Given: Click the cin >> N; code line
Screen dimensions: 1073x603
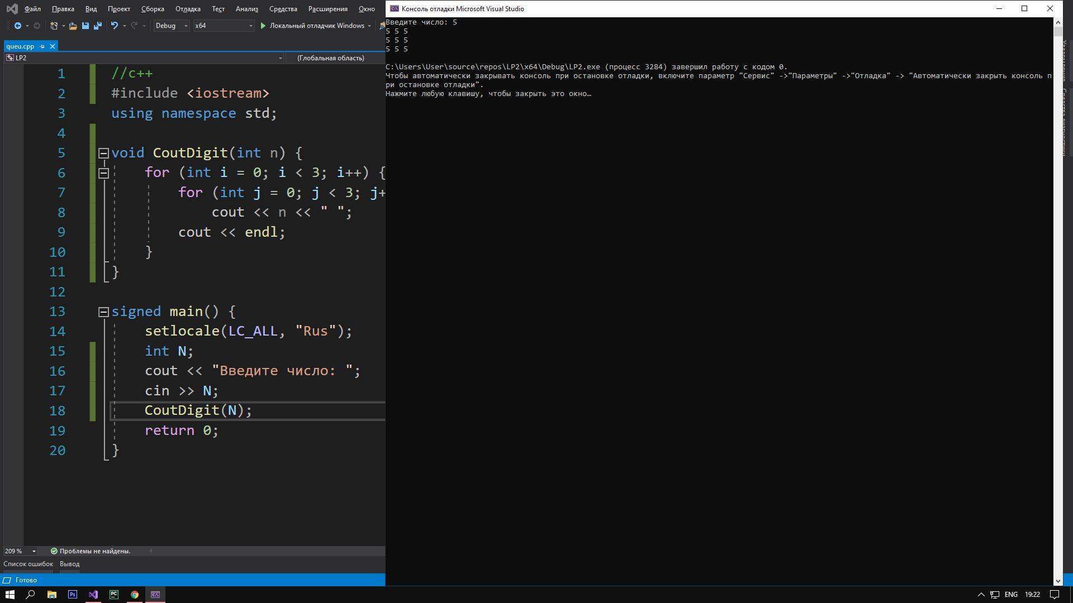Looking at the screenshot, I should 182,391.
